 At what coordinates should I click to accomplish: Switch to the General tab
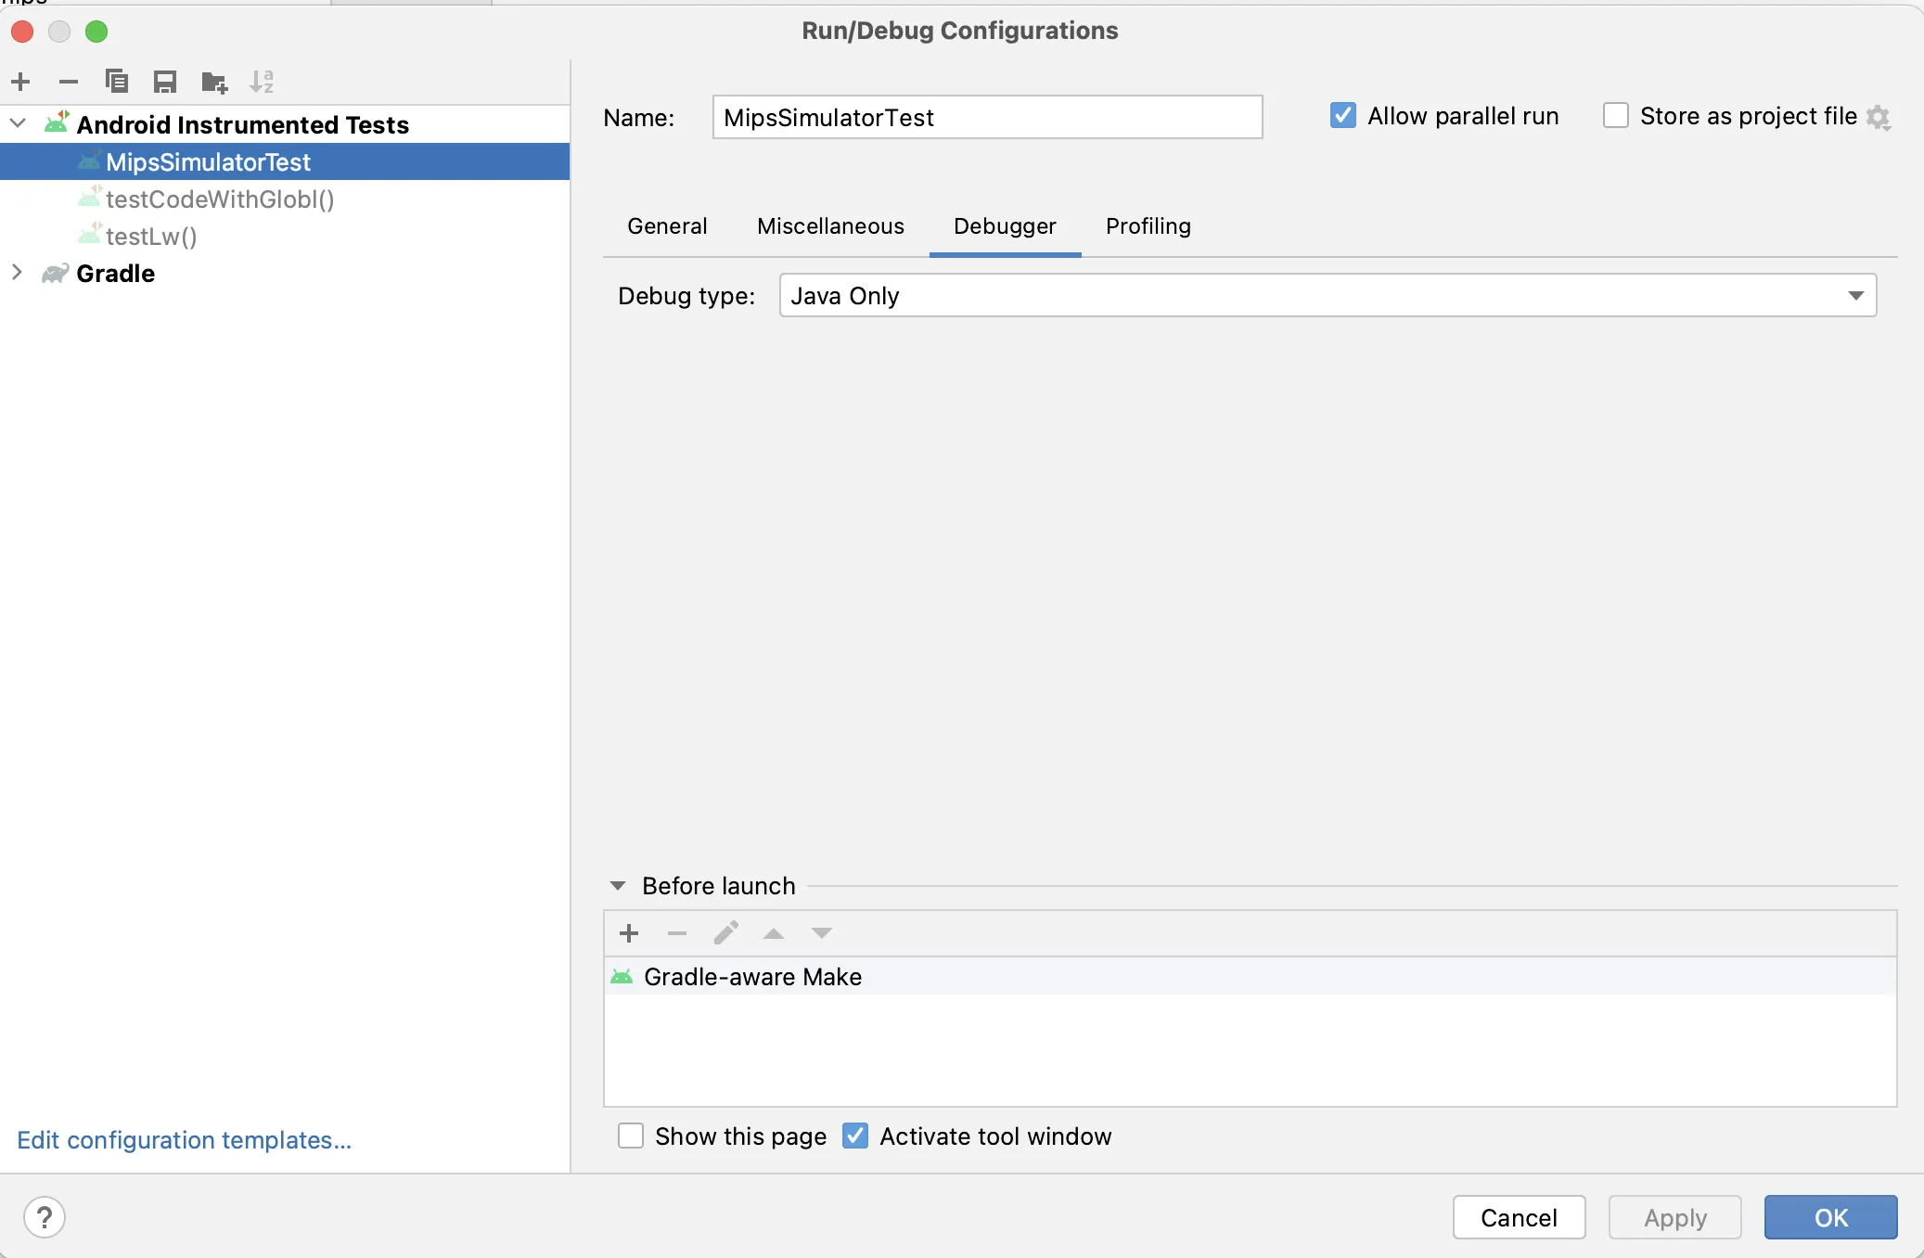coord(667,226)
